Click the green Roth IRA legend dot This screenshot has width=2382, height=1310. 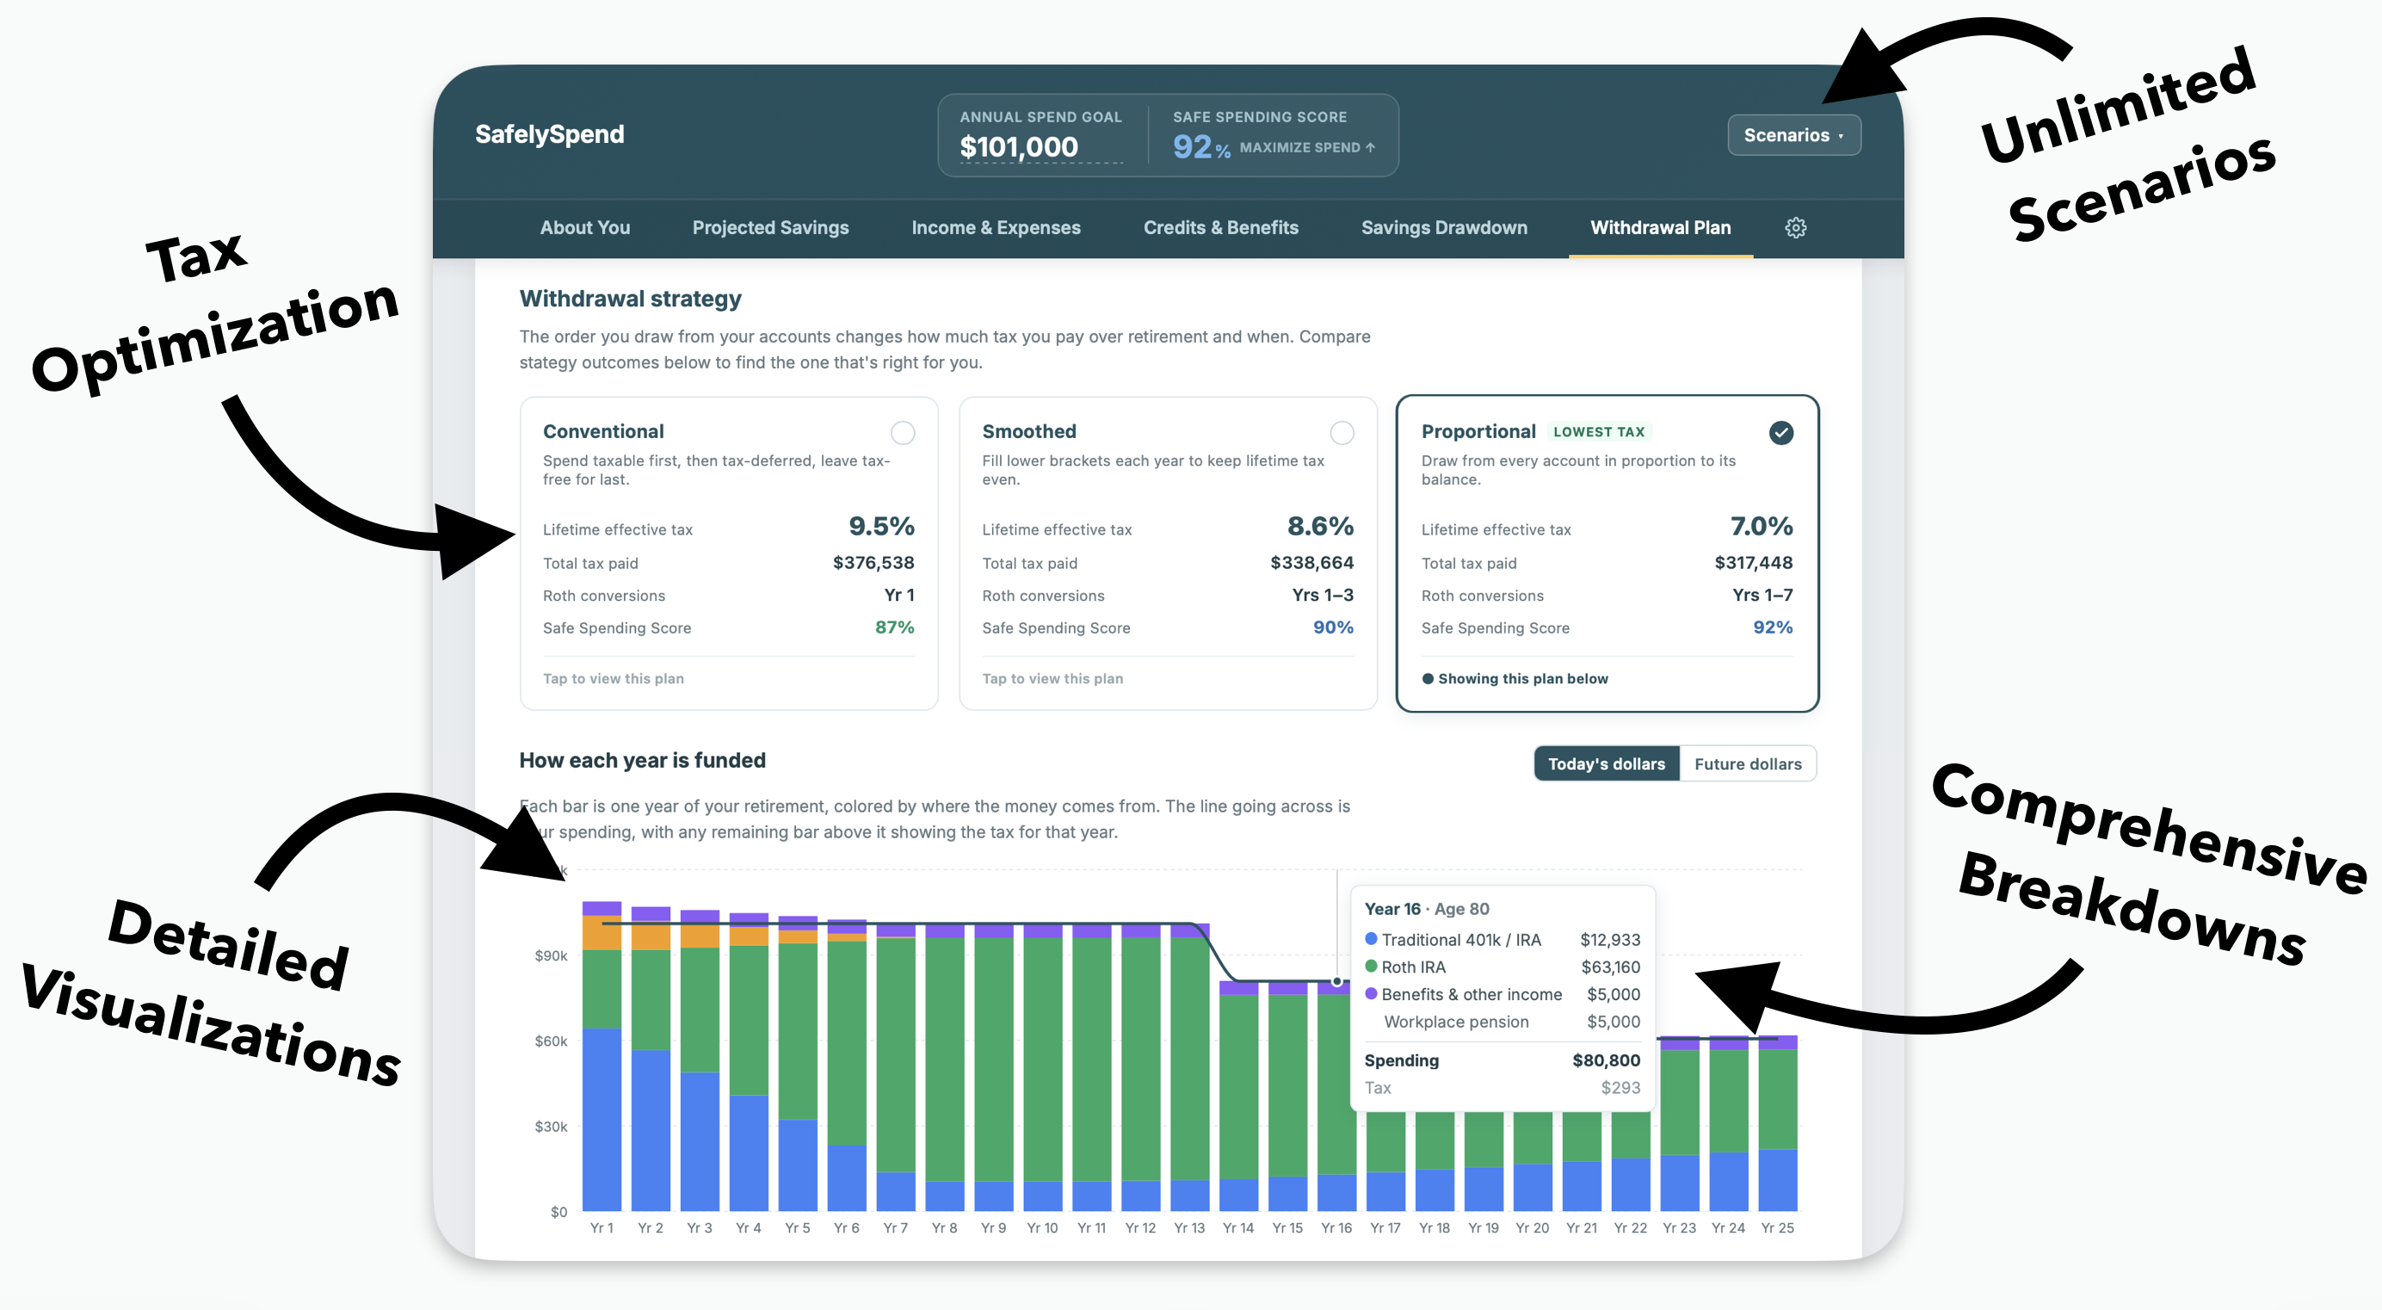(1372, 966)
